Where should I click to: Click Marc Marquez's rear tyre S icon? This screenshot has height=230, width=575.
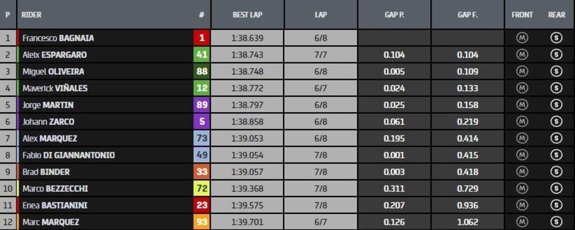(556, 222)
